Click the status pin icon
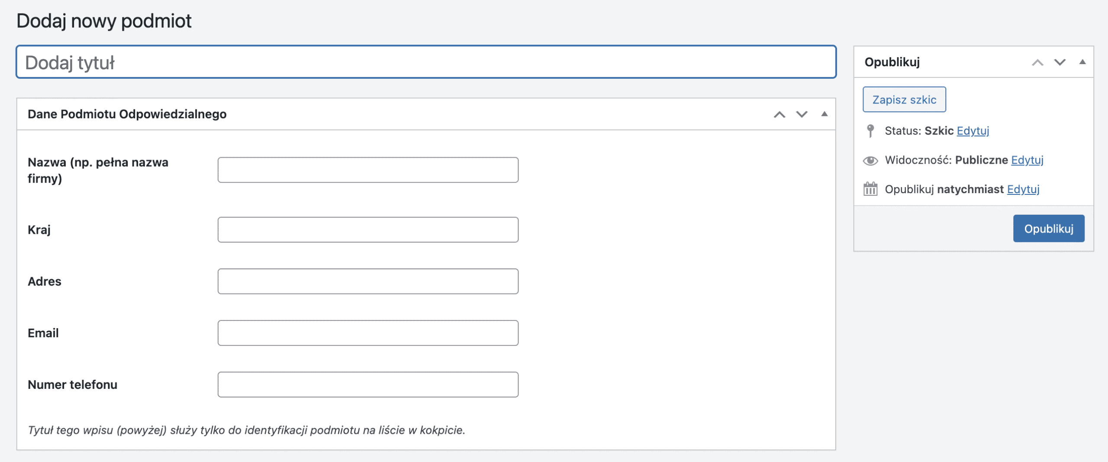The width and height of the screenshot is (1108, 462). pyautogui.click(x=870, y=131)
